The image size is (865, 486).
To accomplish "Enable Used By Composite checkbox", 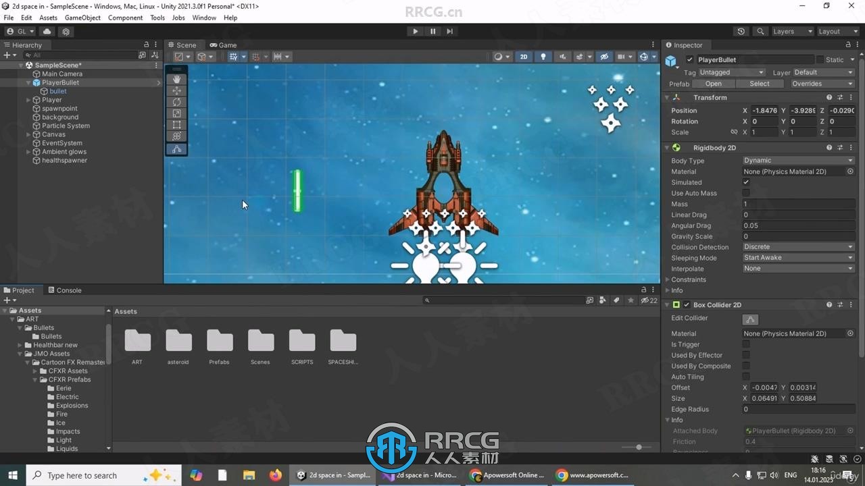I will (x=746, y=366).
